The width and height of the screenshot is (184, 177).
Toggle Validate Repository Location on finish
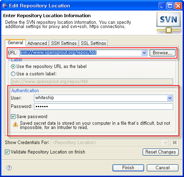(x=7, y=152)
